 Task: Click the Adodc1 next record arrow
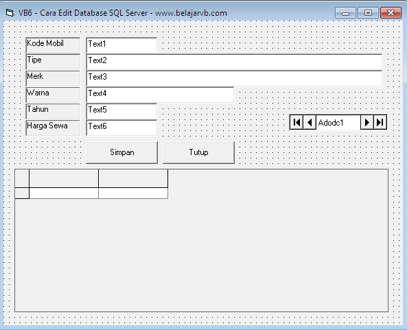coord(367,122)
